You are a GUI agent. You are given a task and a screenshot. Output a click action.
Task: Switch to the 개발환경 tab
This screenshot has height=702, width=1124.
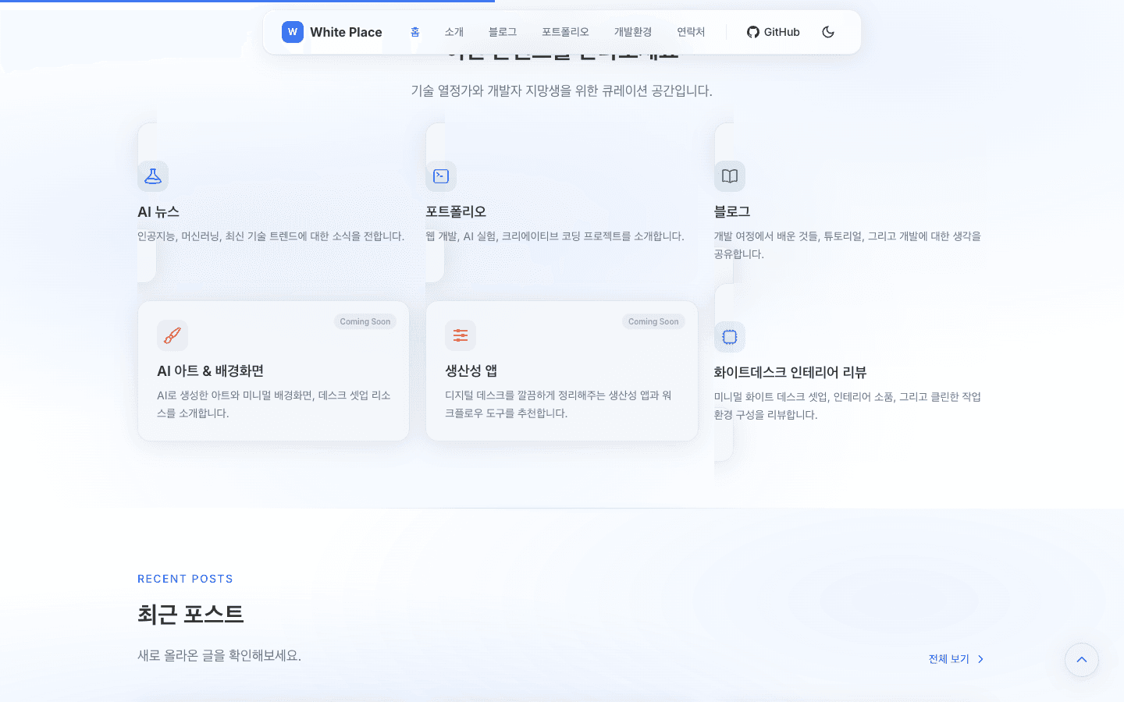632,32
